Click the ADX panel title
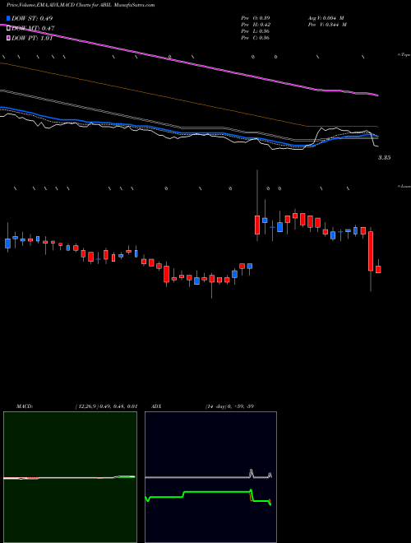Viewport: 411px width, 543px height. click(156, 406)
